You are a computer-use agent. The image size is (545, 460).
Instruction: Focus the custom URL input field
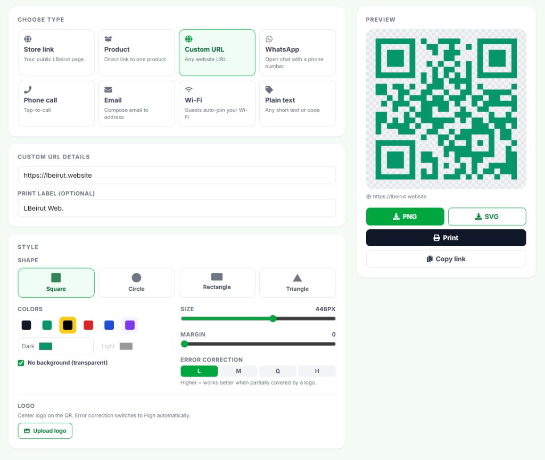click(x=177, y=175)
